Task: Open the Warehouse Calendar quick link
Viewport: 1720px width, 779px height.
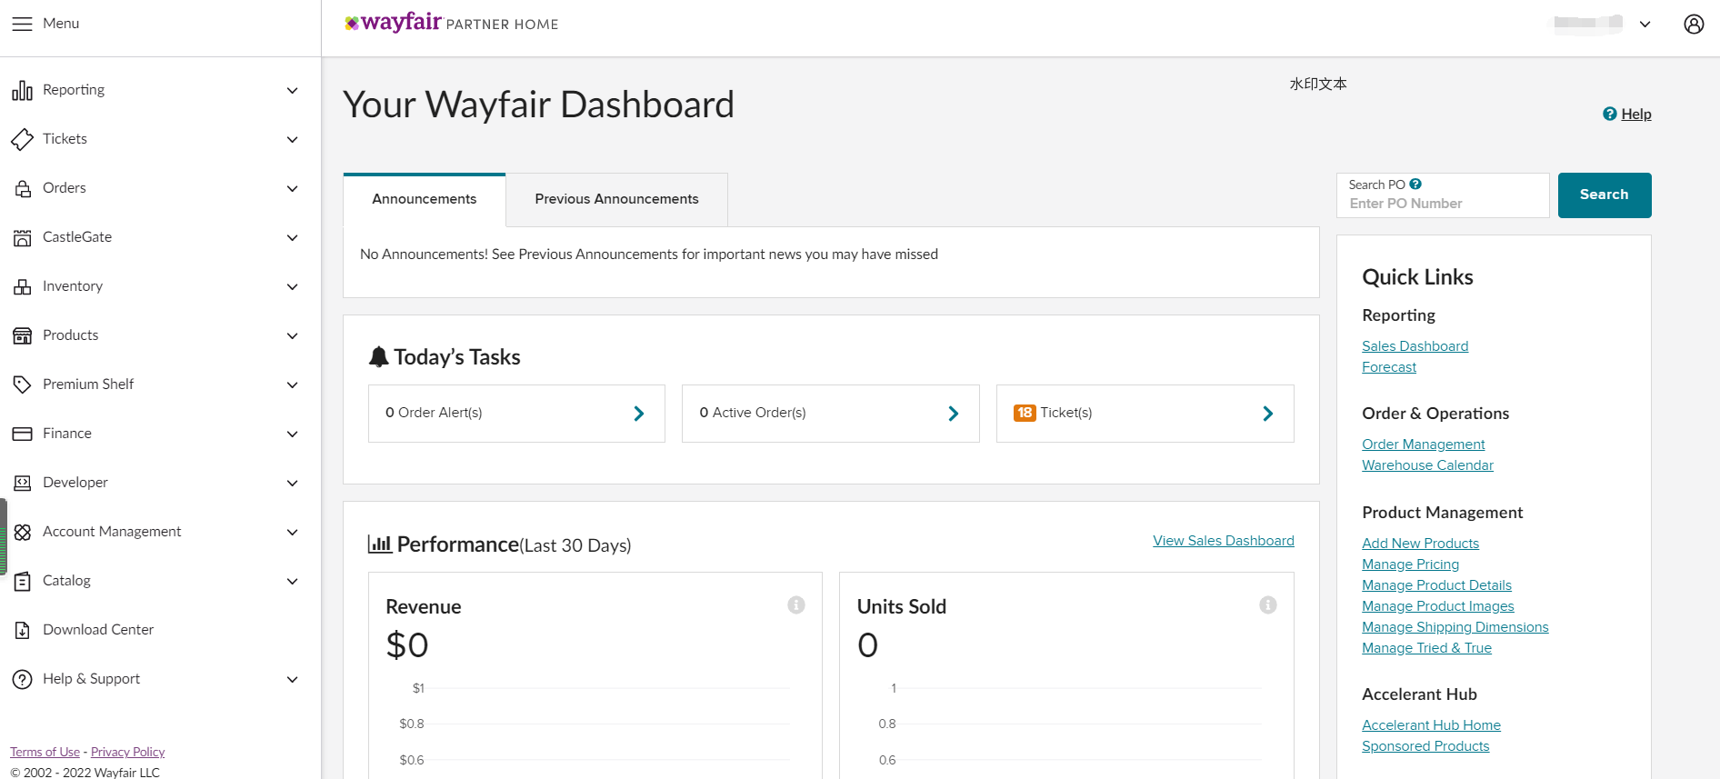Action: coord(1427,465)
